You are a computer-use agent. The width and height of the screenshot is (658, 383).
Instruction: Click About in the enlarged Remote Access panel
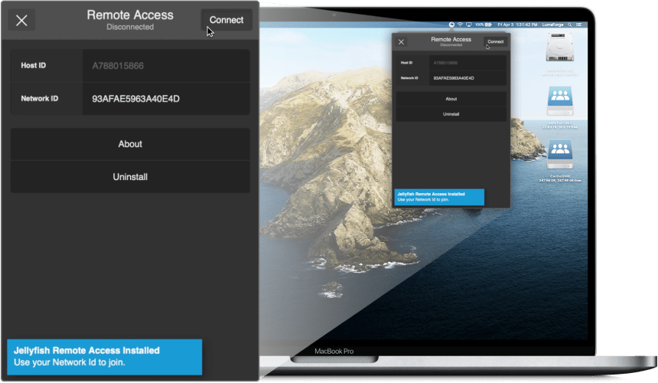click(130, 144)
